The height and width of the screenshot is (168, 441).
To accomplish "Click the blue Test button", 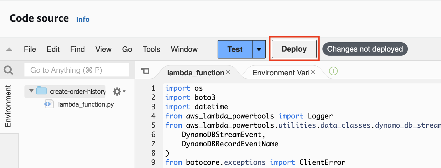I will coord(235,49).
